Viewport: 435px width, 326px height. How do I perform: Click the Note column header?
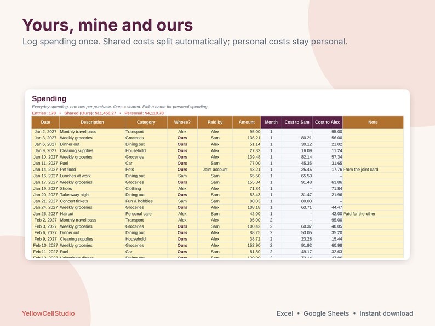[373, 122]
